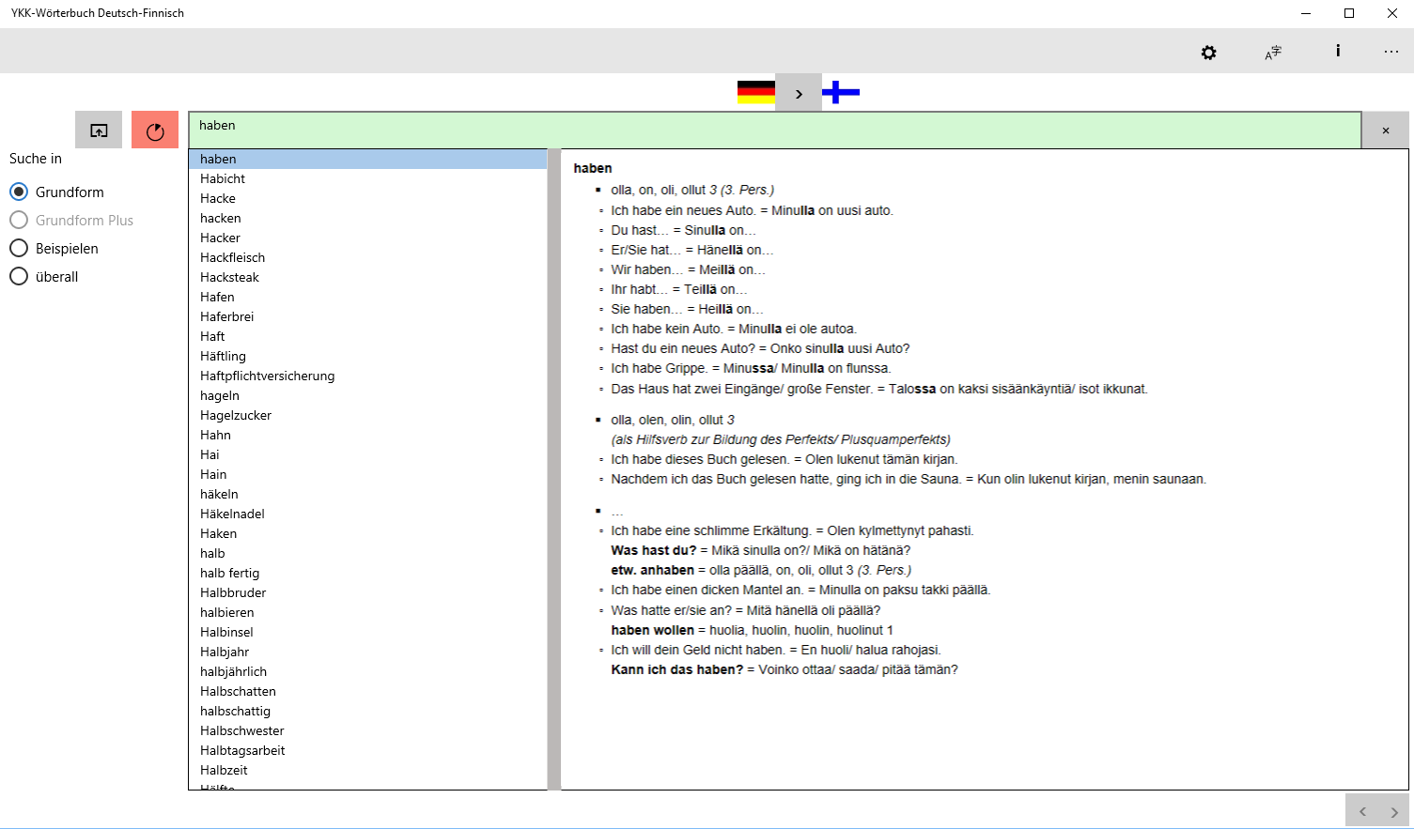Screen dimensions: 1414x829
Task: Select 'Halbjahr' in the word list
Action: pos(367,652)
